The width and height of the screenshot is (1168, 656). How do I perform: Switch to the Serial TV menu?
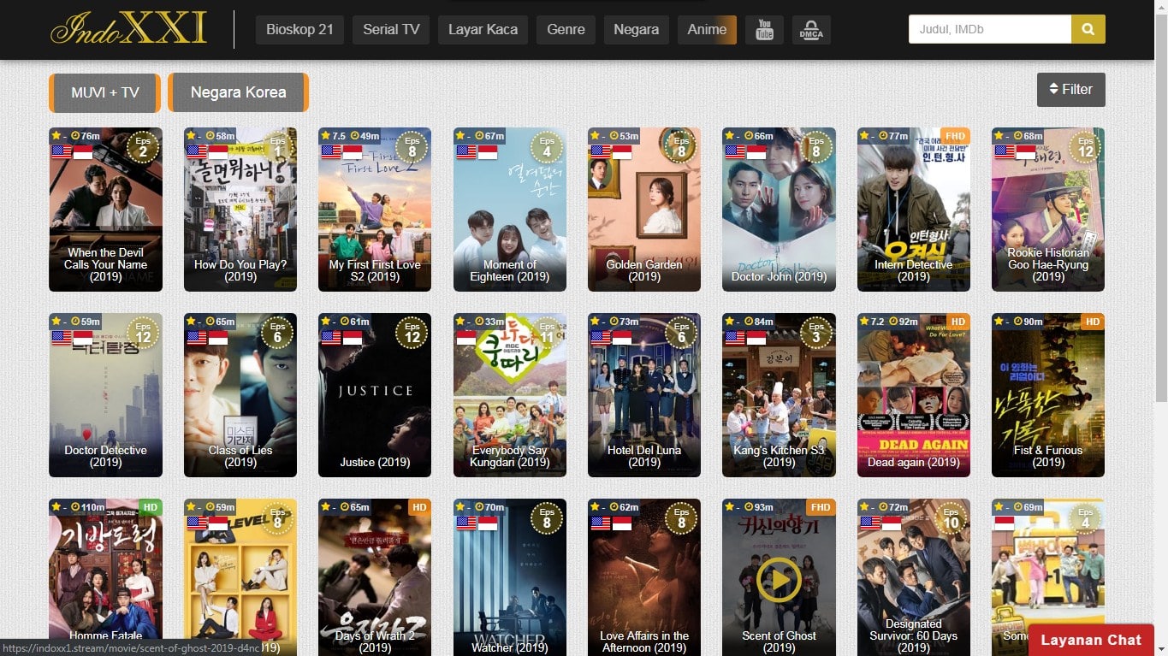tap(390, 28)
